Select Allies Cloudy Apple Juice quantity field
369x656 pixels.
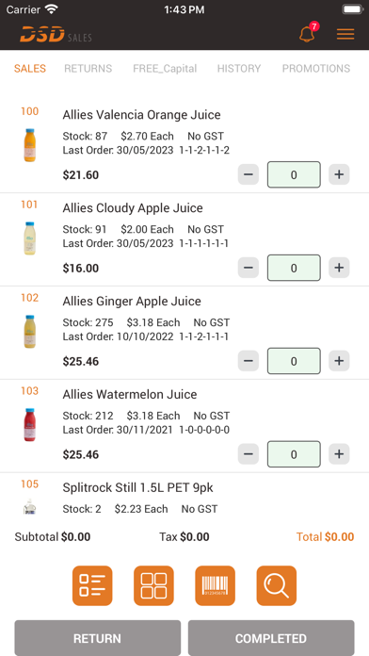coord(294,268)
